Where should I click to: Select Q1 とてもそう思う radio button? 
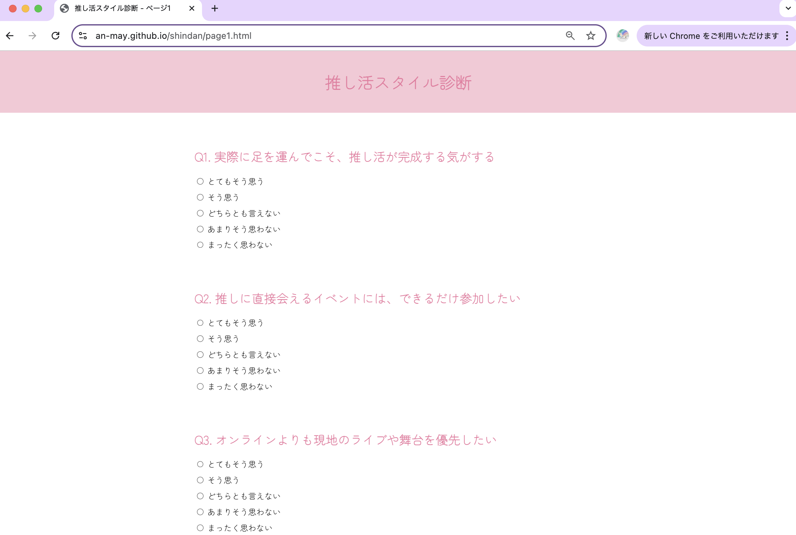200,182
